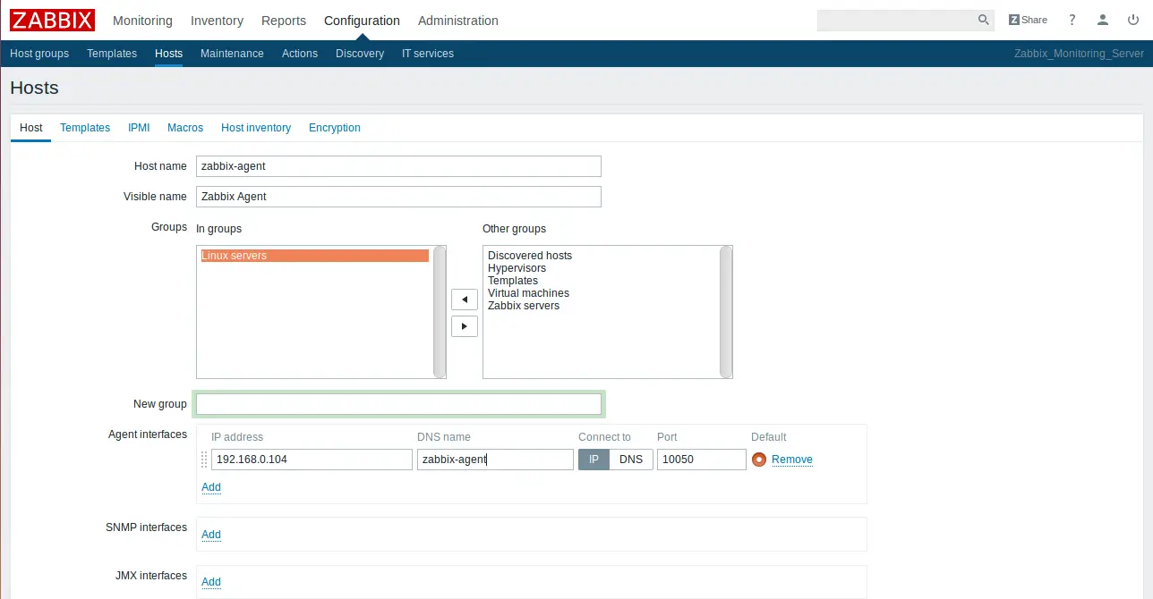The width and height of the screenshot is (1153, 599).
Task: Move group right with arrow button
Action: pyautogui.click(x=464, y=326)
